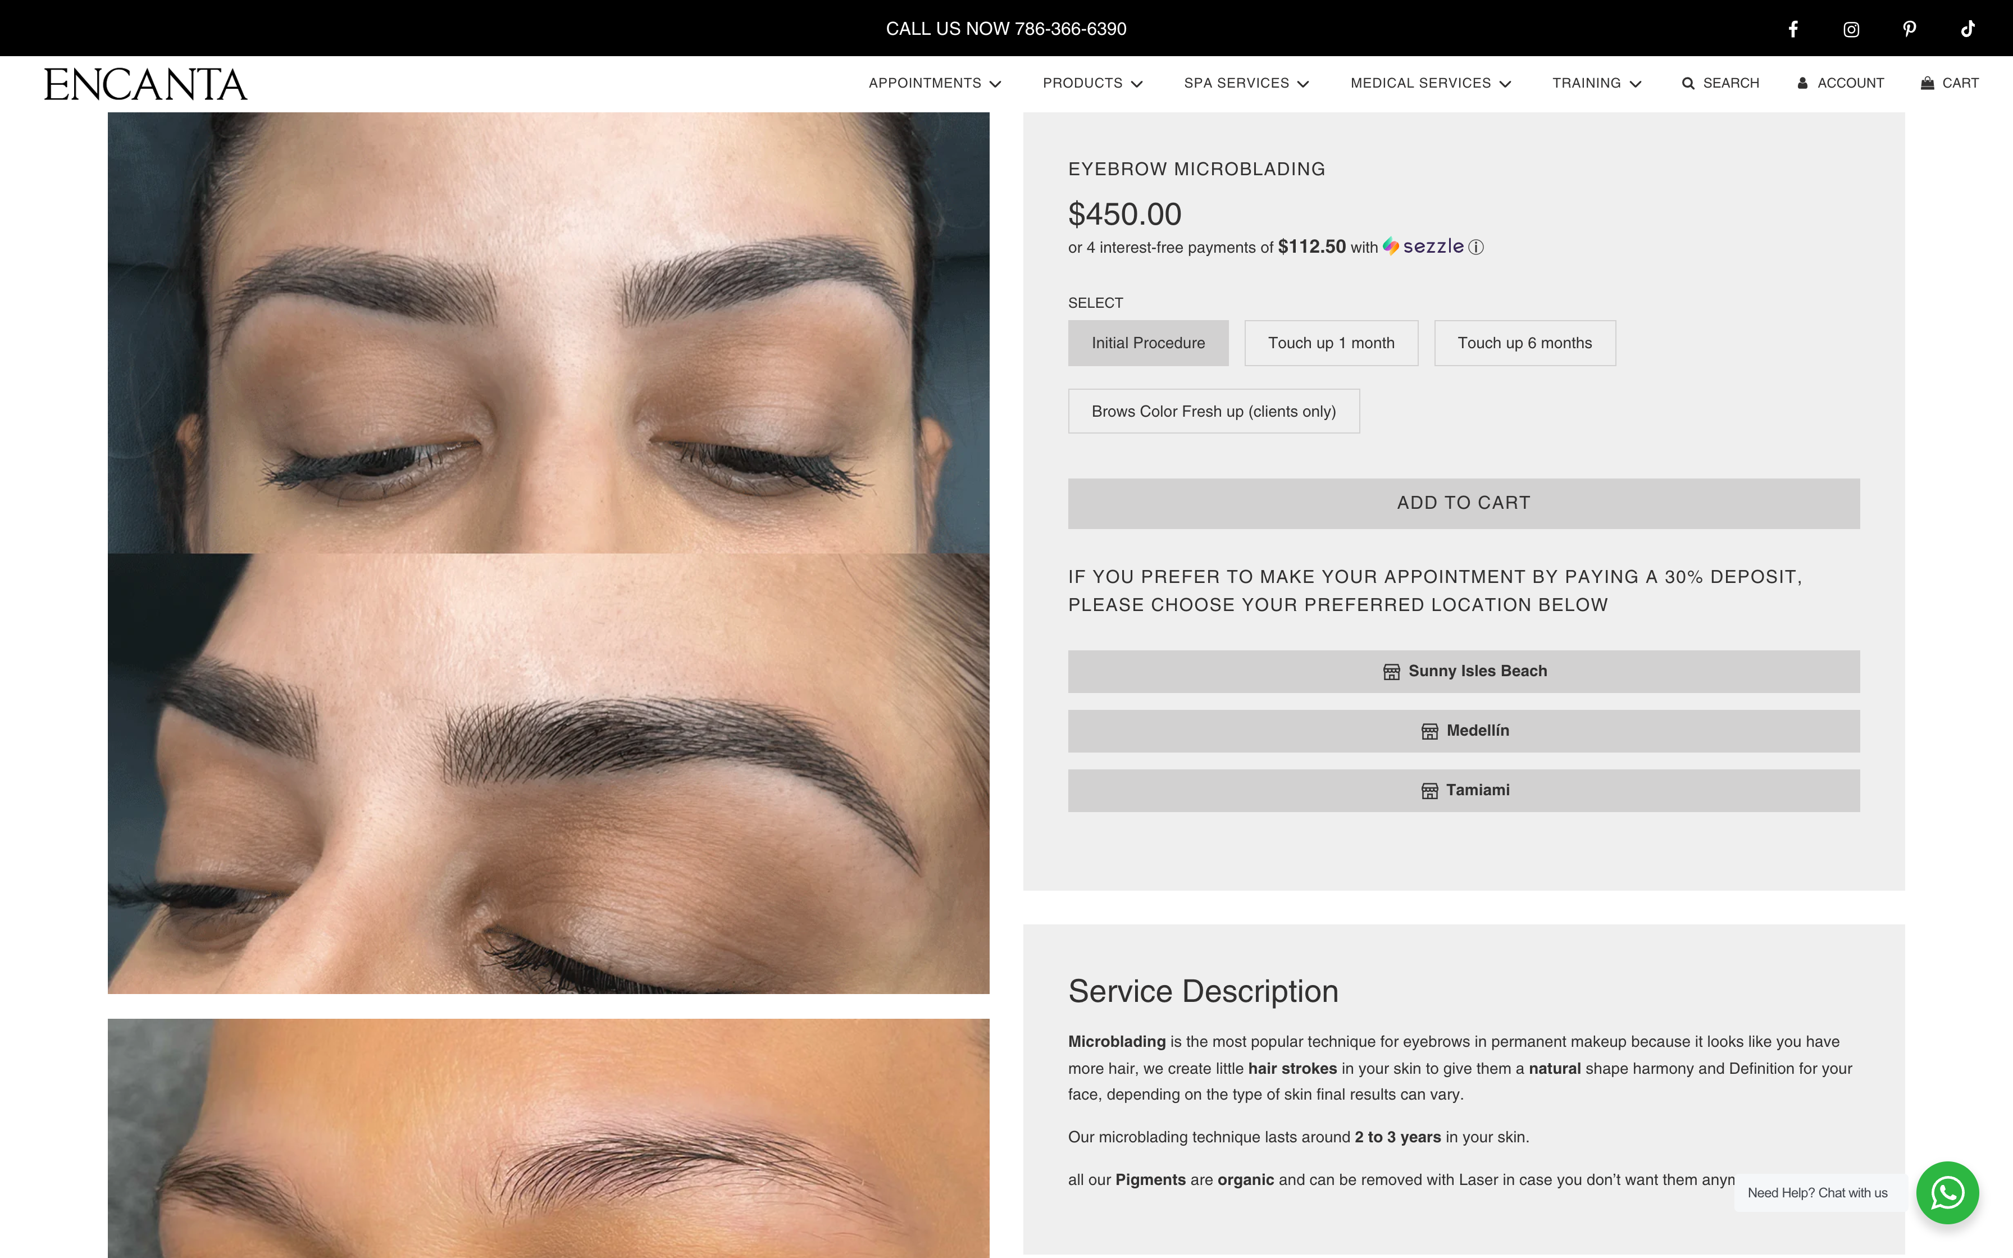The width and height of the screenshot is (2013, 1258).
Task: Open the Products menu
Action: coord(1091,83)
